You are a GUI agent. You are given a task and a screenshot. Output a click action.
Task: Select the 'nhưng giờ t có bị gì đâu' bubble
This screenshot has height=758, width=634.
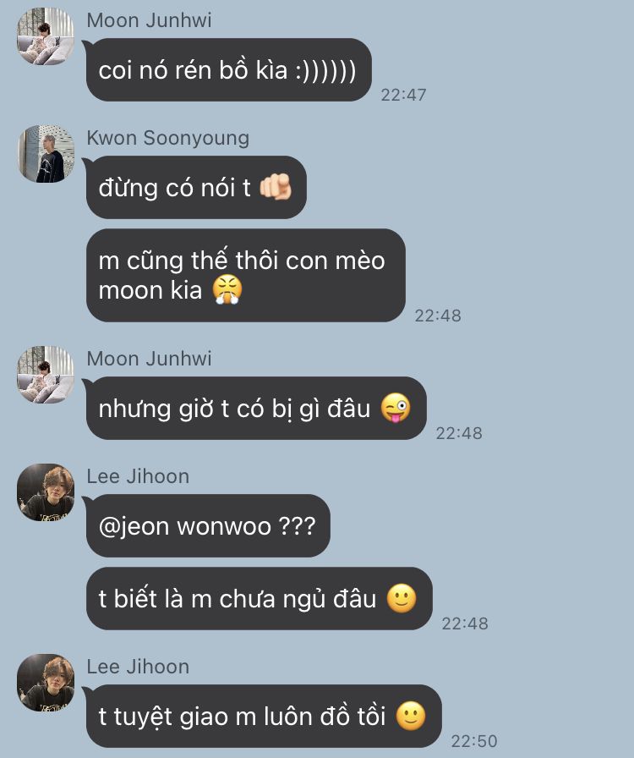[256, 408]
